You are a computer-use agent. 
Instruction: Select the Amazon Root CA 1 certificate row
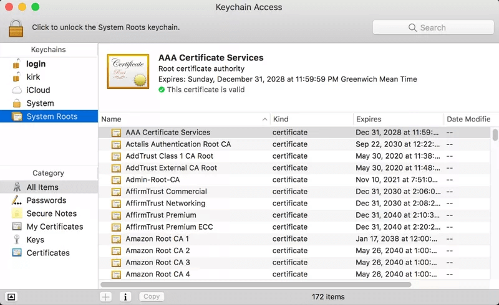pyautogui.click(x=157, y=238)
